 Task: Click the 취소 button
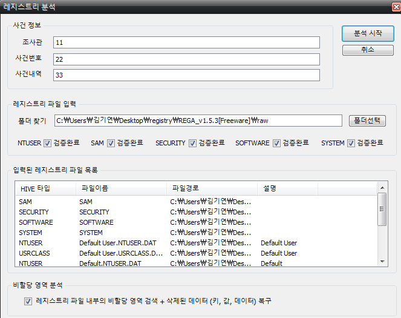coord(368,50)
